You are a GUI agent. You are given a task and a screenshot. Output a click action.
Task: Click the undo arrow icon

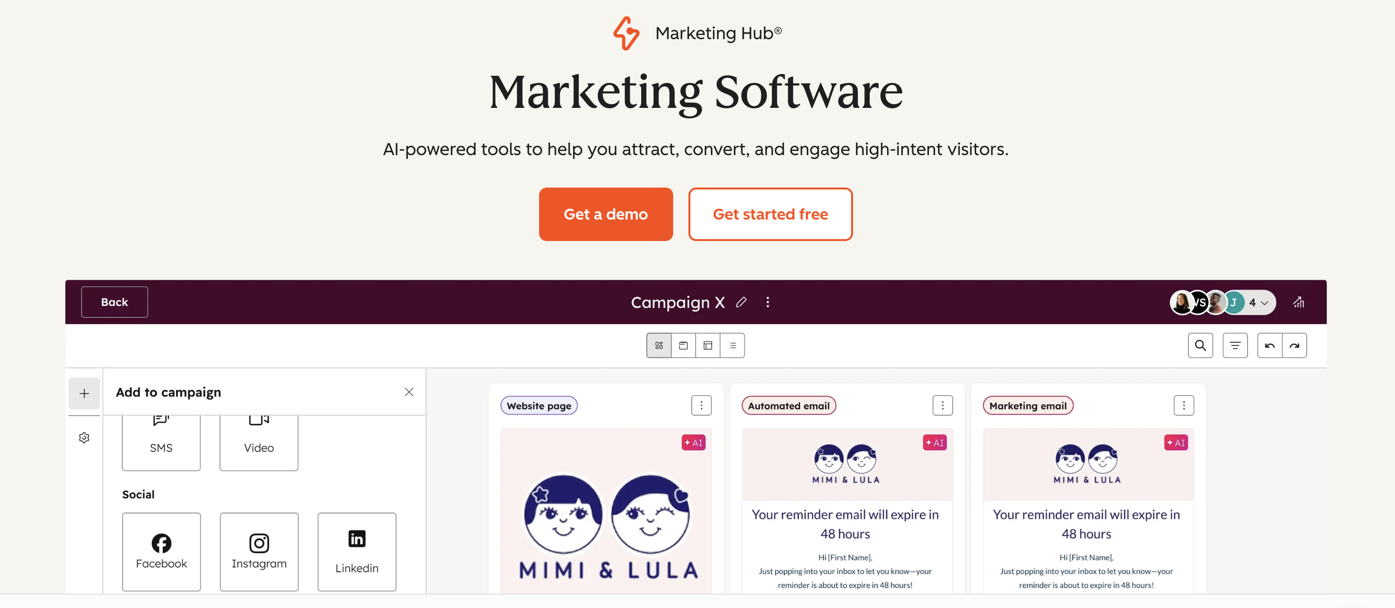tap(1270, 346)
